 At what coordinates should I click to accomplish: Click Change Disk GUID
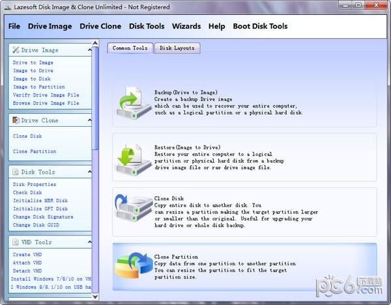pos(36,225)
